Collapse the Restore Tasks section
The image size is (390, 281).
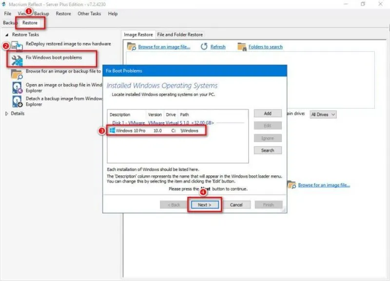(7, 35)
